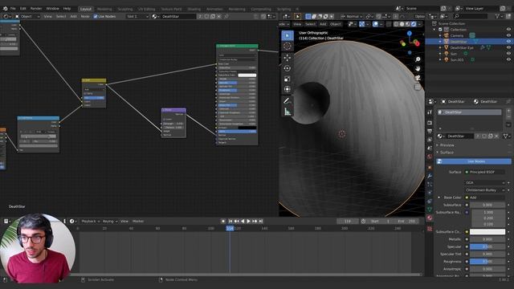Activate the Rotate tool in viewport
Image resolution: width=514 pixels, height=289 pixels.
tap(288, 68)
